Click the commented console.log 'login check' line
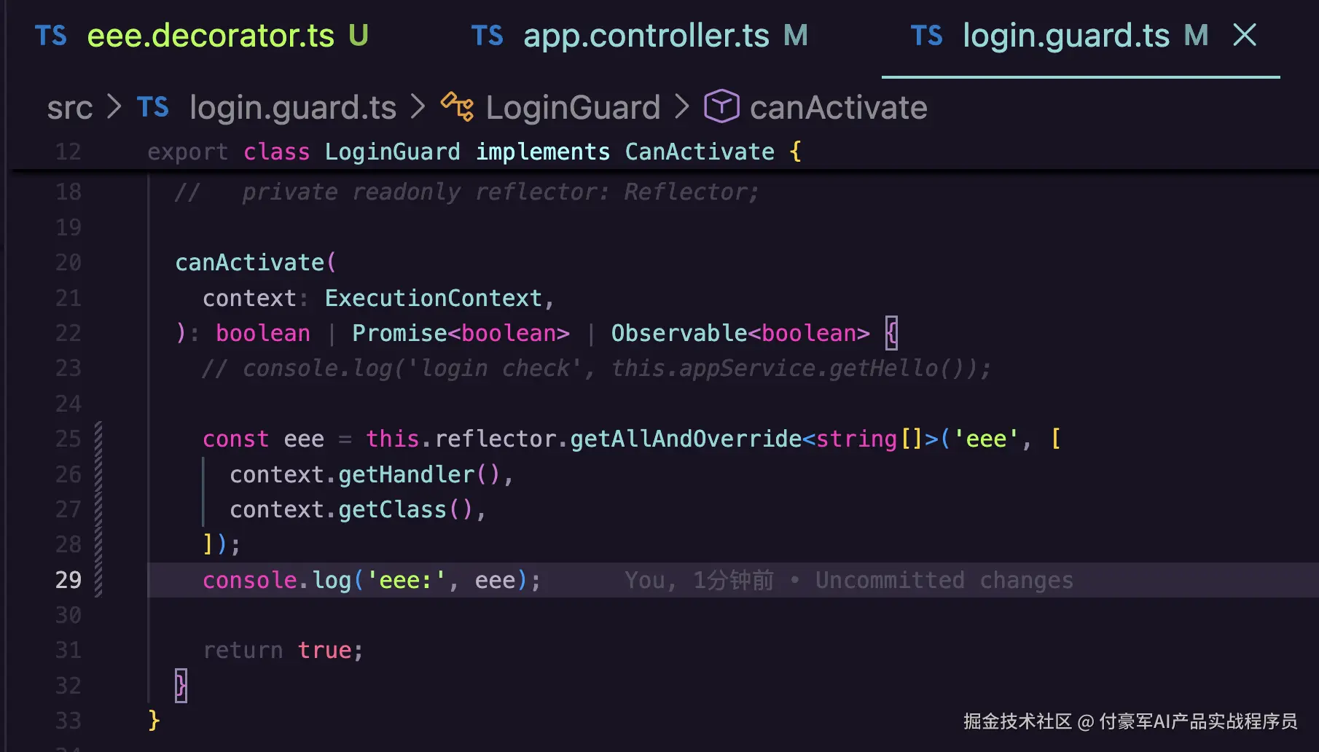 (x=596, y=369)
